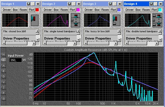Click the magenta plot color swatch in Design 2
Image resolution: width=165 pixels, height=107 pixels.
pos(78,10)
